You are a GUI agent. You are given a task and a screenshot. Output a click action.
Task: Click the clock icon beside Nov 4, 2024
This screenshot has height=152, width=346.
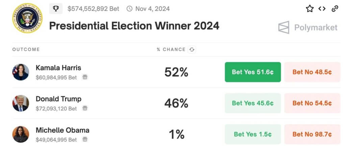(129, 8)
